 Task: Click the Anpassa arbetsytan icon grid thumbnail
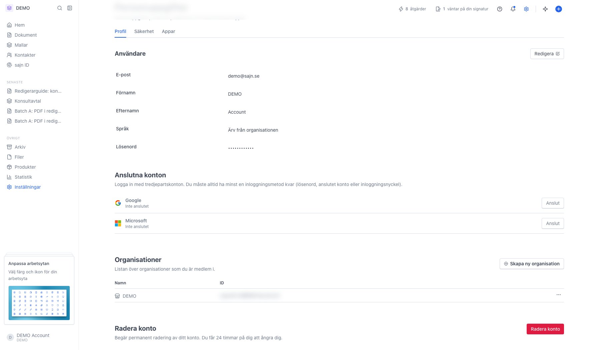tap(39, 303)
